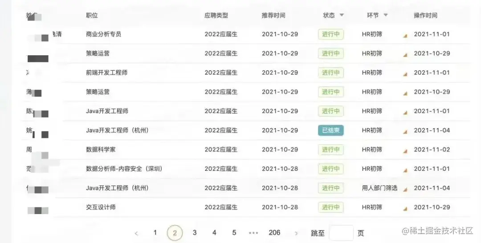481x243 pixels.
Task: Go to page 5
Action: point(234,233)
